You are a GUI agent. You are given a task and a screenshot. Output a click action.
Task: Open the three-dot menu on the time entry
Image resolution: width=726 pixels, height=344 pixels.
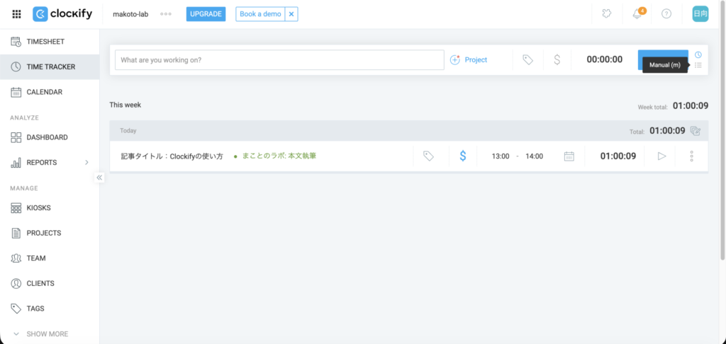tap(691, 156)
